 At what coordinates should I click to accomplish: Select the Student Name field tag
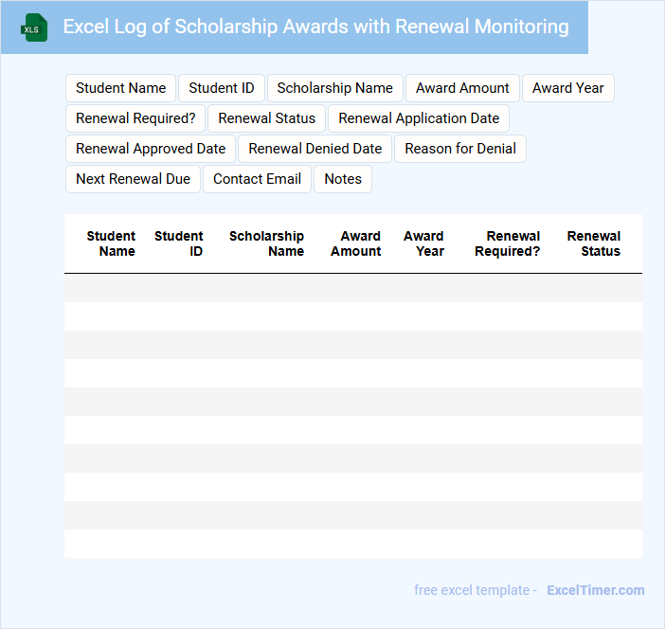[x=120, y=88]
